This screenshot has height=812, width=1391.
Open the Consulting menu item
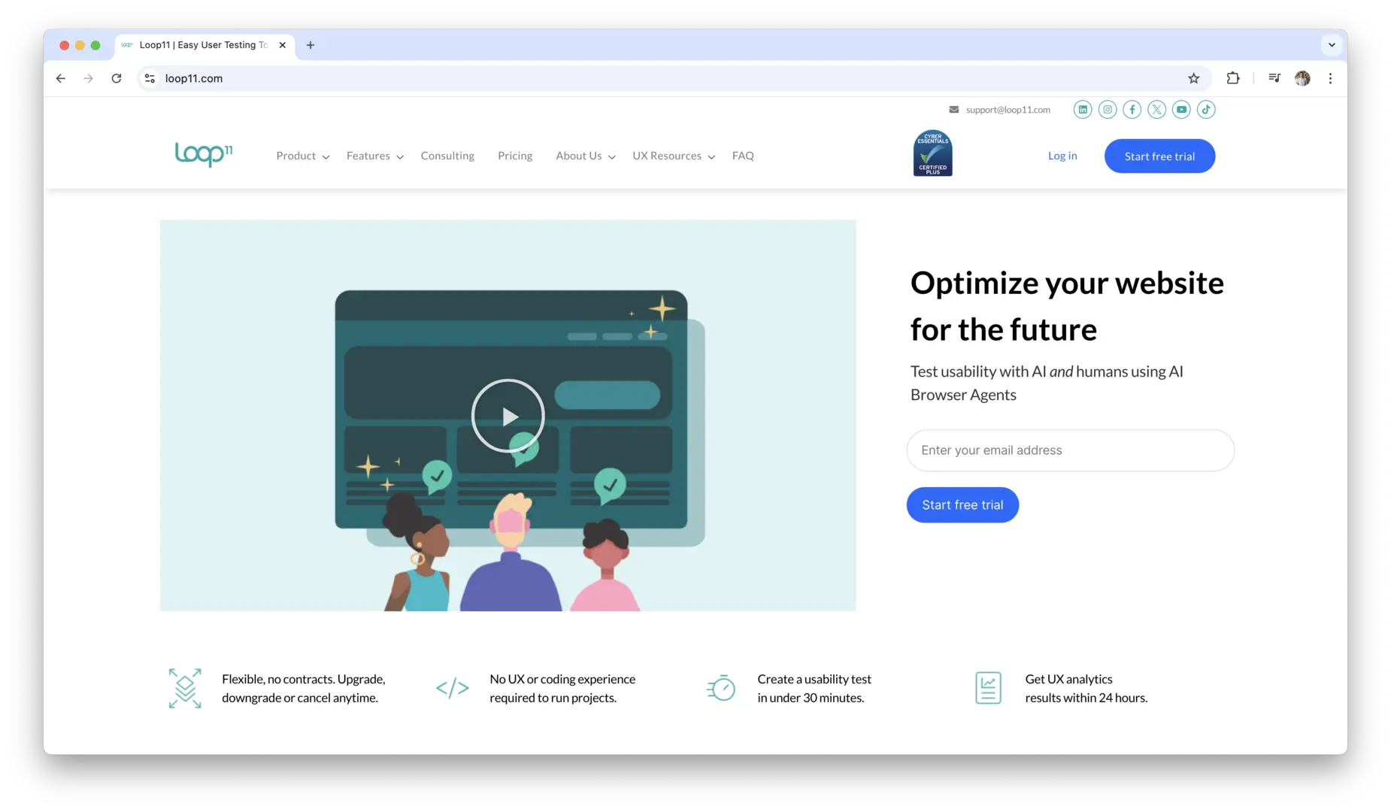[x=447, y=156]
